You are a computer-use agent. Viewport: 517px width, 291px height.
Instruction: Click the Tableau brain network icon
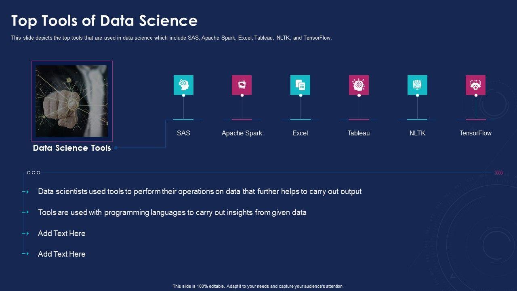click(359, 85)
